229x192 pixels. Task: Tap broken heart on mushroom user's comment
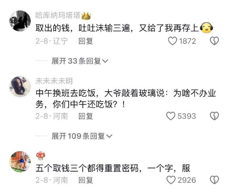tap(214, 180)
